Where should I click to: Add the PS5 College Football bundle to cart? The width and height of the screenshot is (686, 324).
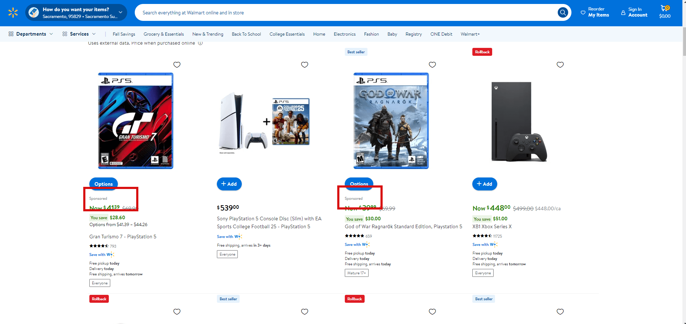tap(229, 184)
